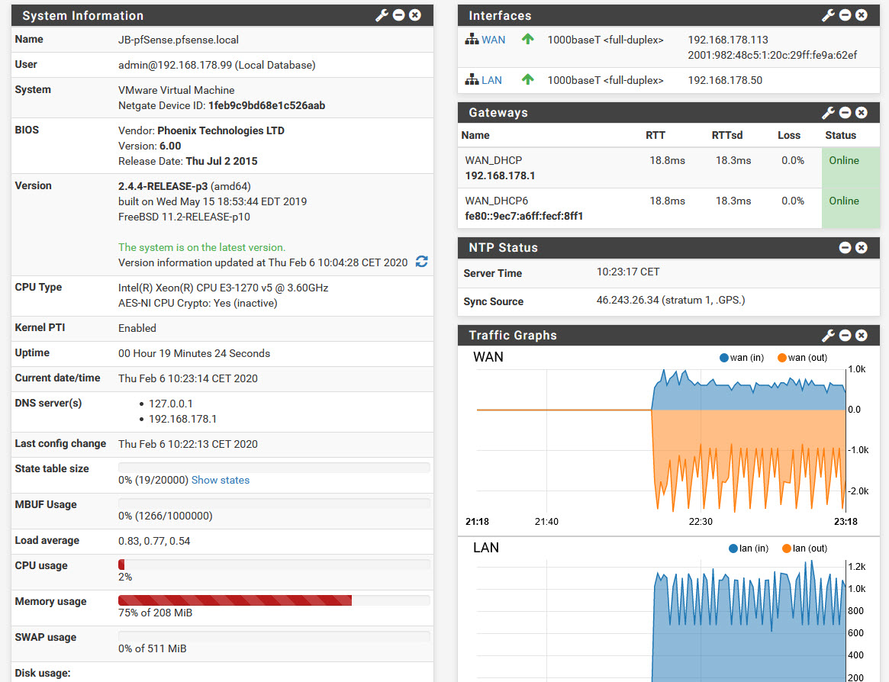
Task: Click the WAN_DHCP Online status cell
Action: pyautogui.click(x=850, y=168)
